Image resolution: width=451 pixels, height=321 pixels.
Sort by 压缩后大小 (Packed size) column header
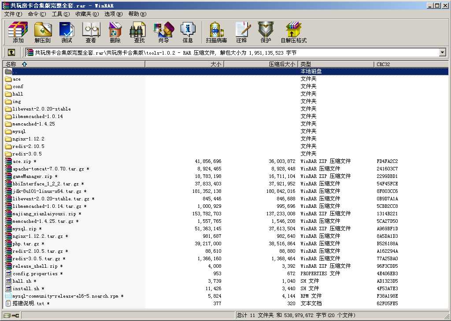click(x=261, y=64)
